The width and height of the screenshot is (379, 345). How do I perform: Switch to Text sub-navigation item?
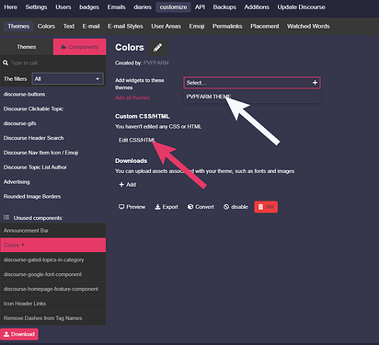pyautogui.click(x=69, y=27)
